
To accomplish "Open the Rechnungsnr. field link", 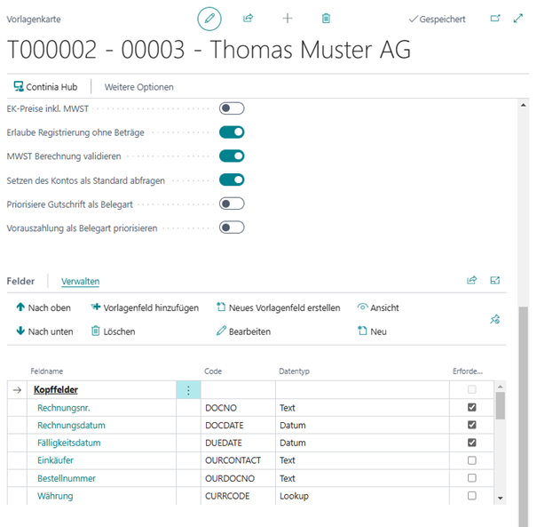I will pyautogui.click(x=64, y=408).
